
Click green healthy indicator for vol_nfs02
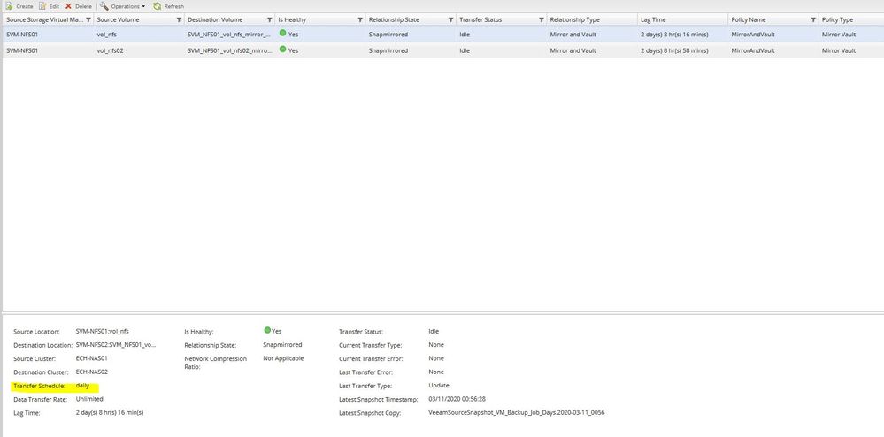tap(282, 50)
